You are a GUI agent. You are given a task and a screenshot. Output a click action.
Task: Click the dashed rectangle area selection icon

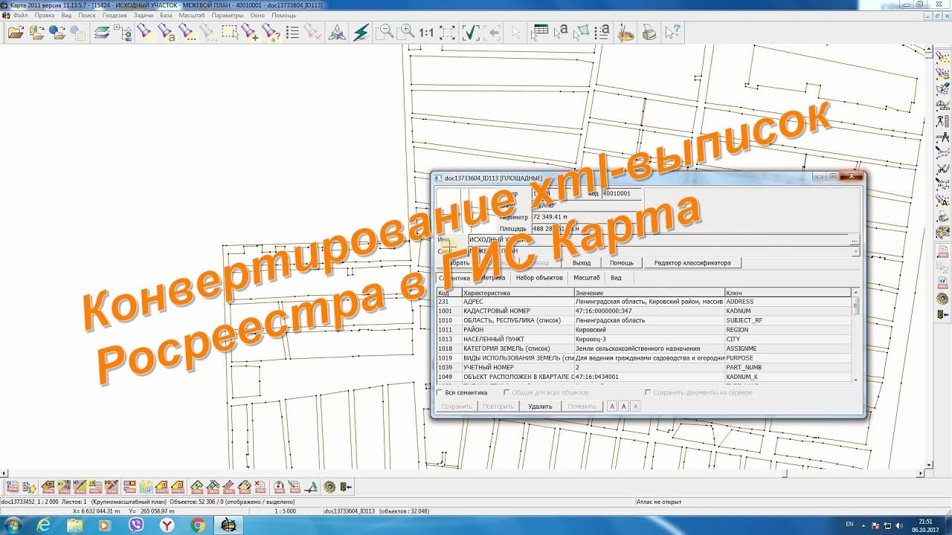230,33
